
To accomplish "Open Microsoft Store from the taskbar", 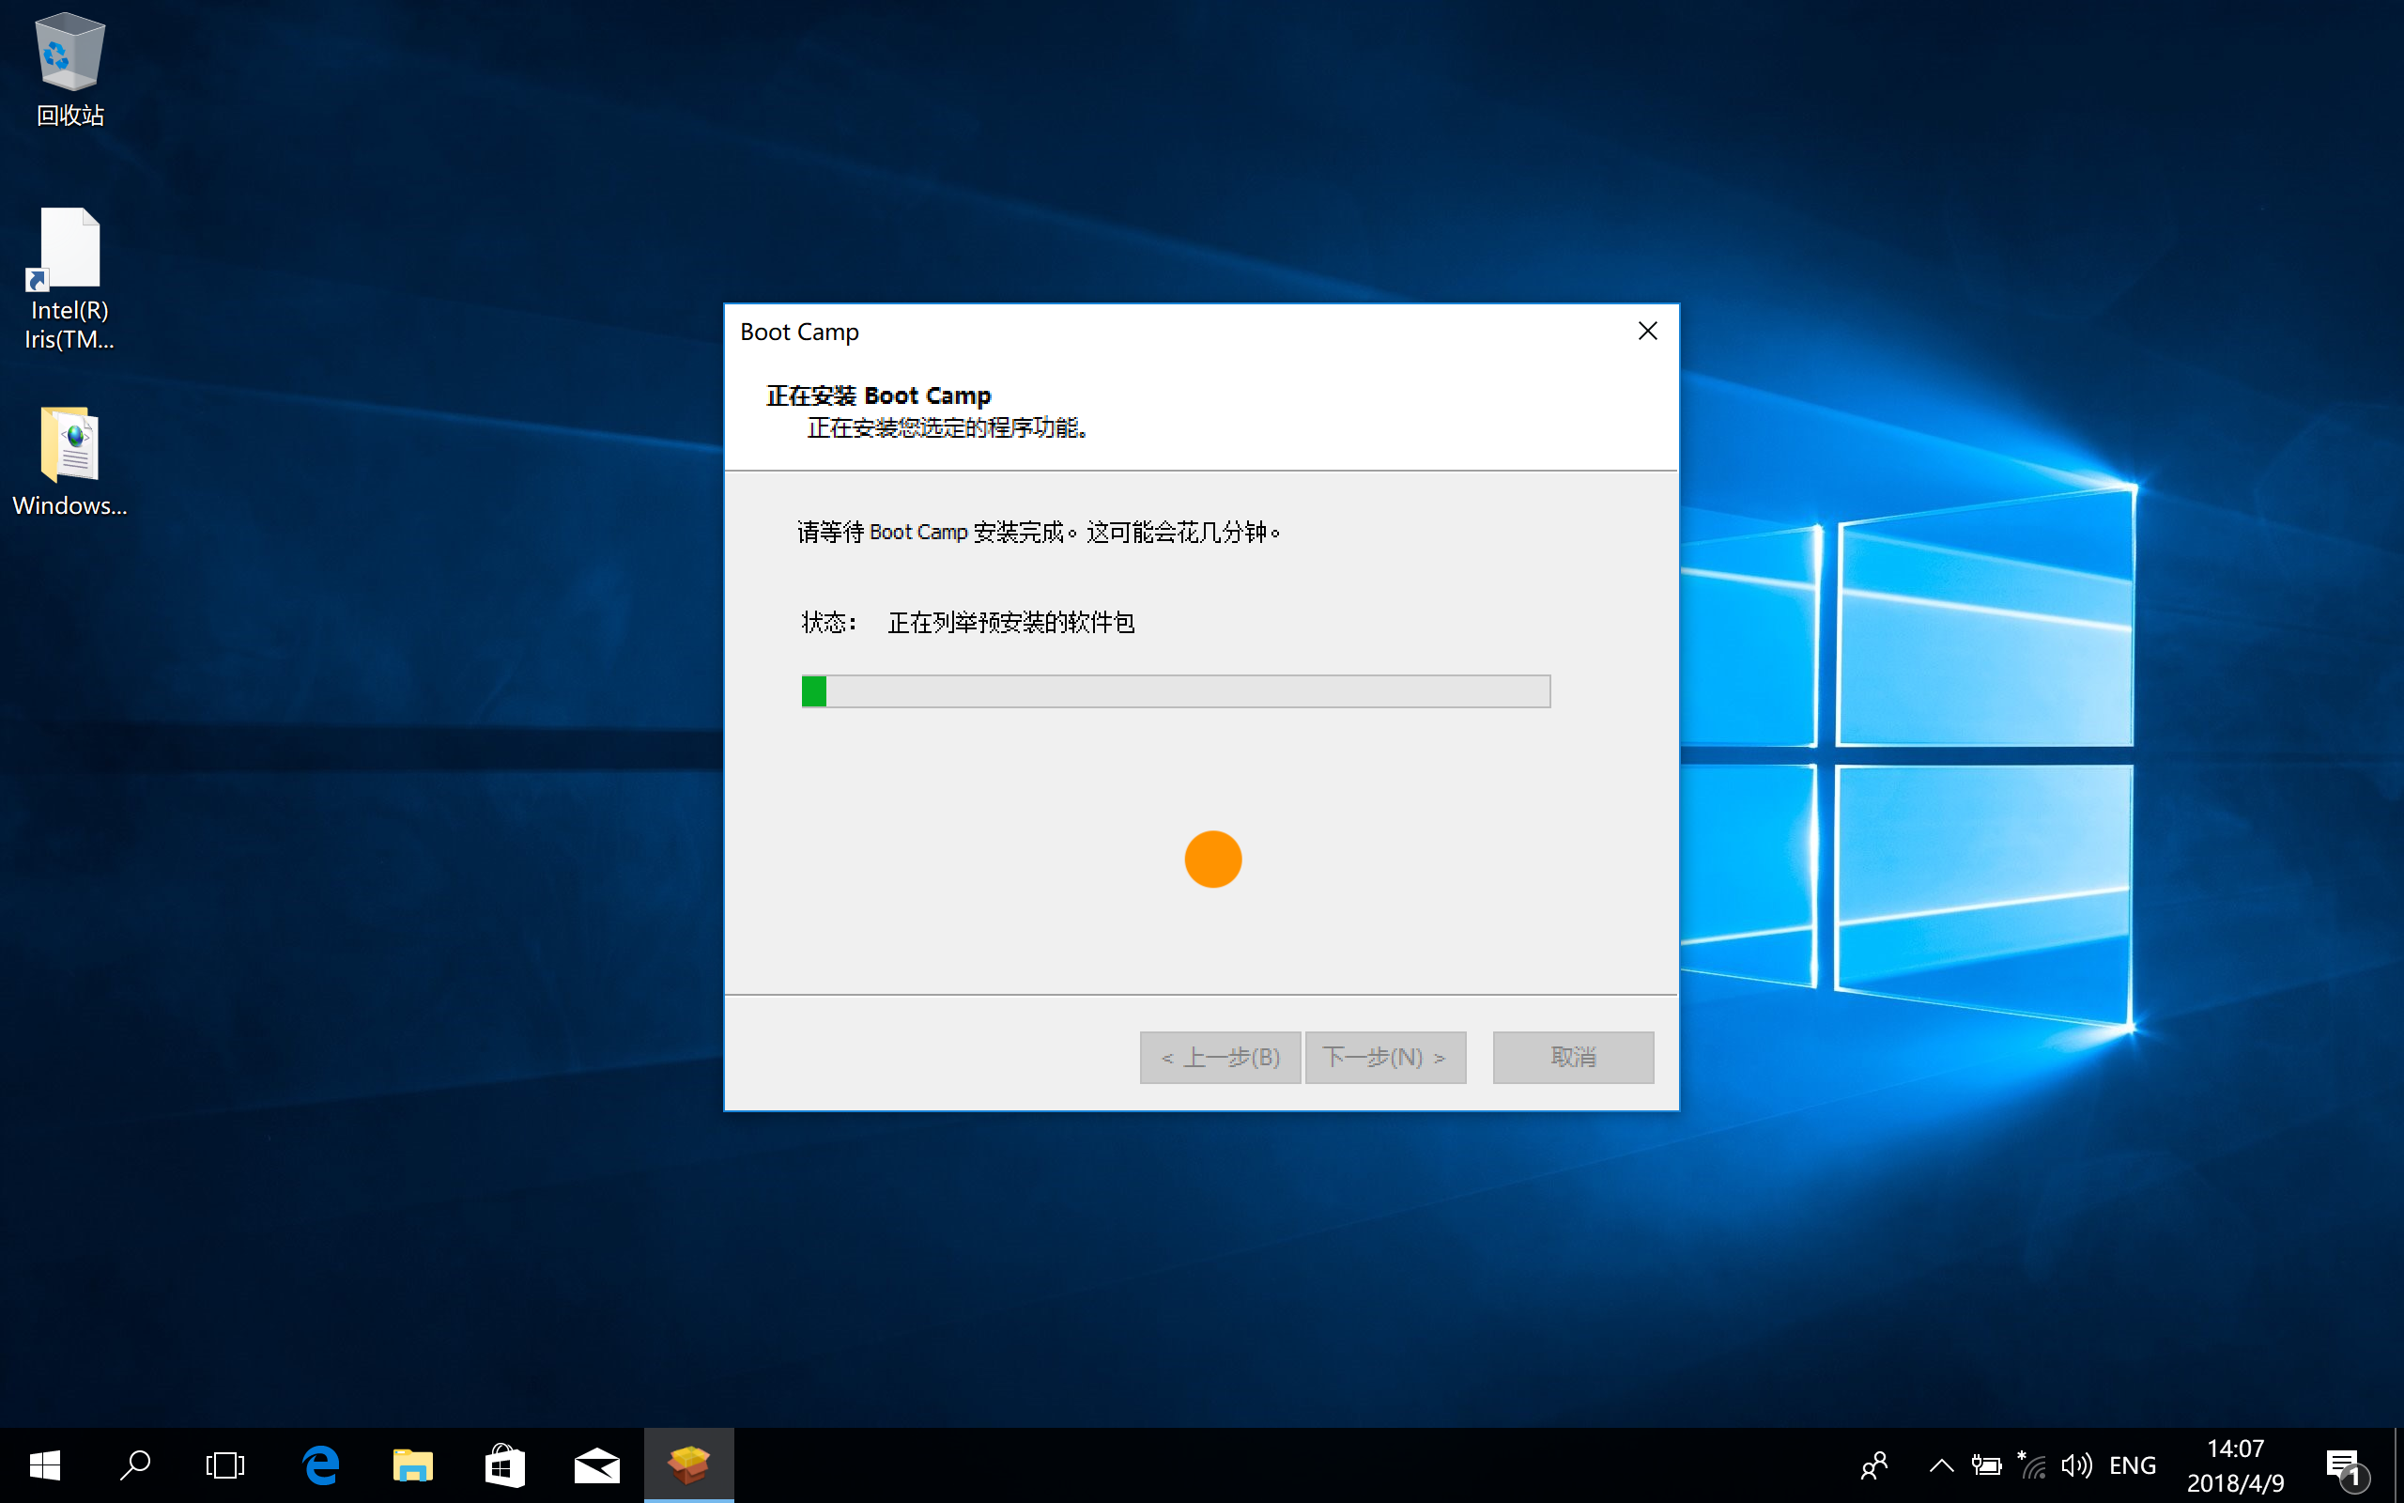I will point(504,1465).
